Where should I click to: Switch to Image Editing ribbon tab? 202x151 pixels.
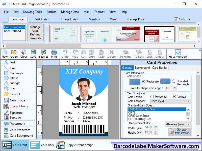pos(70,19)
